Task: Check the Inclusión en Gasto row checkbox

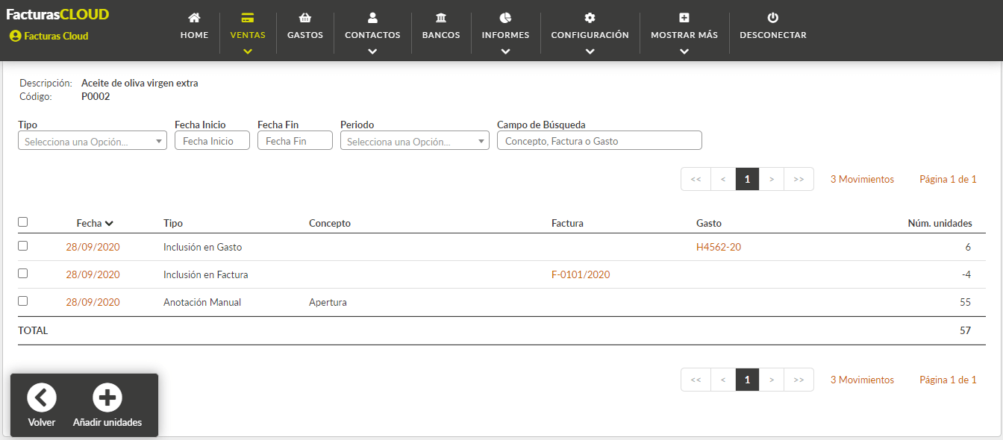Action: tap(22, 245)
